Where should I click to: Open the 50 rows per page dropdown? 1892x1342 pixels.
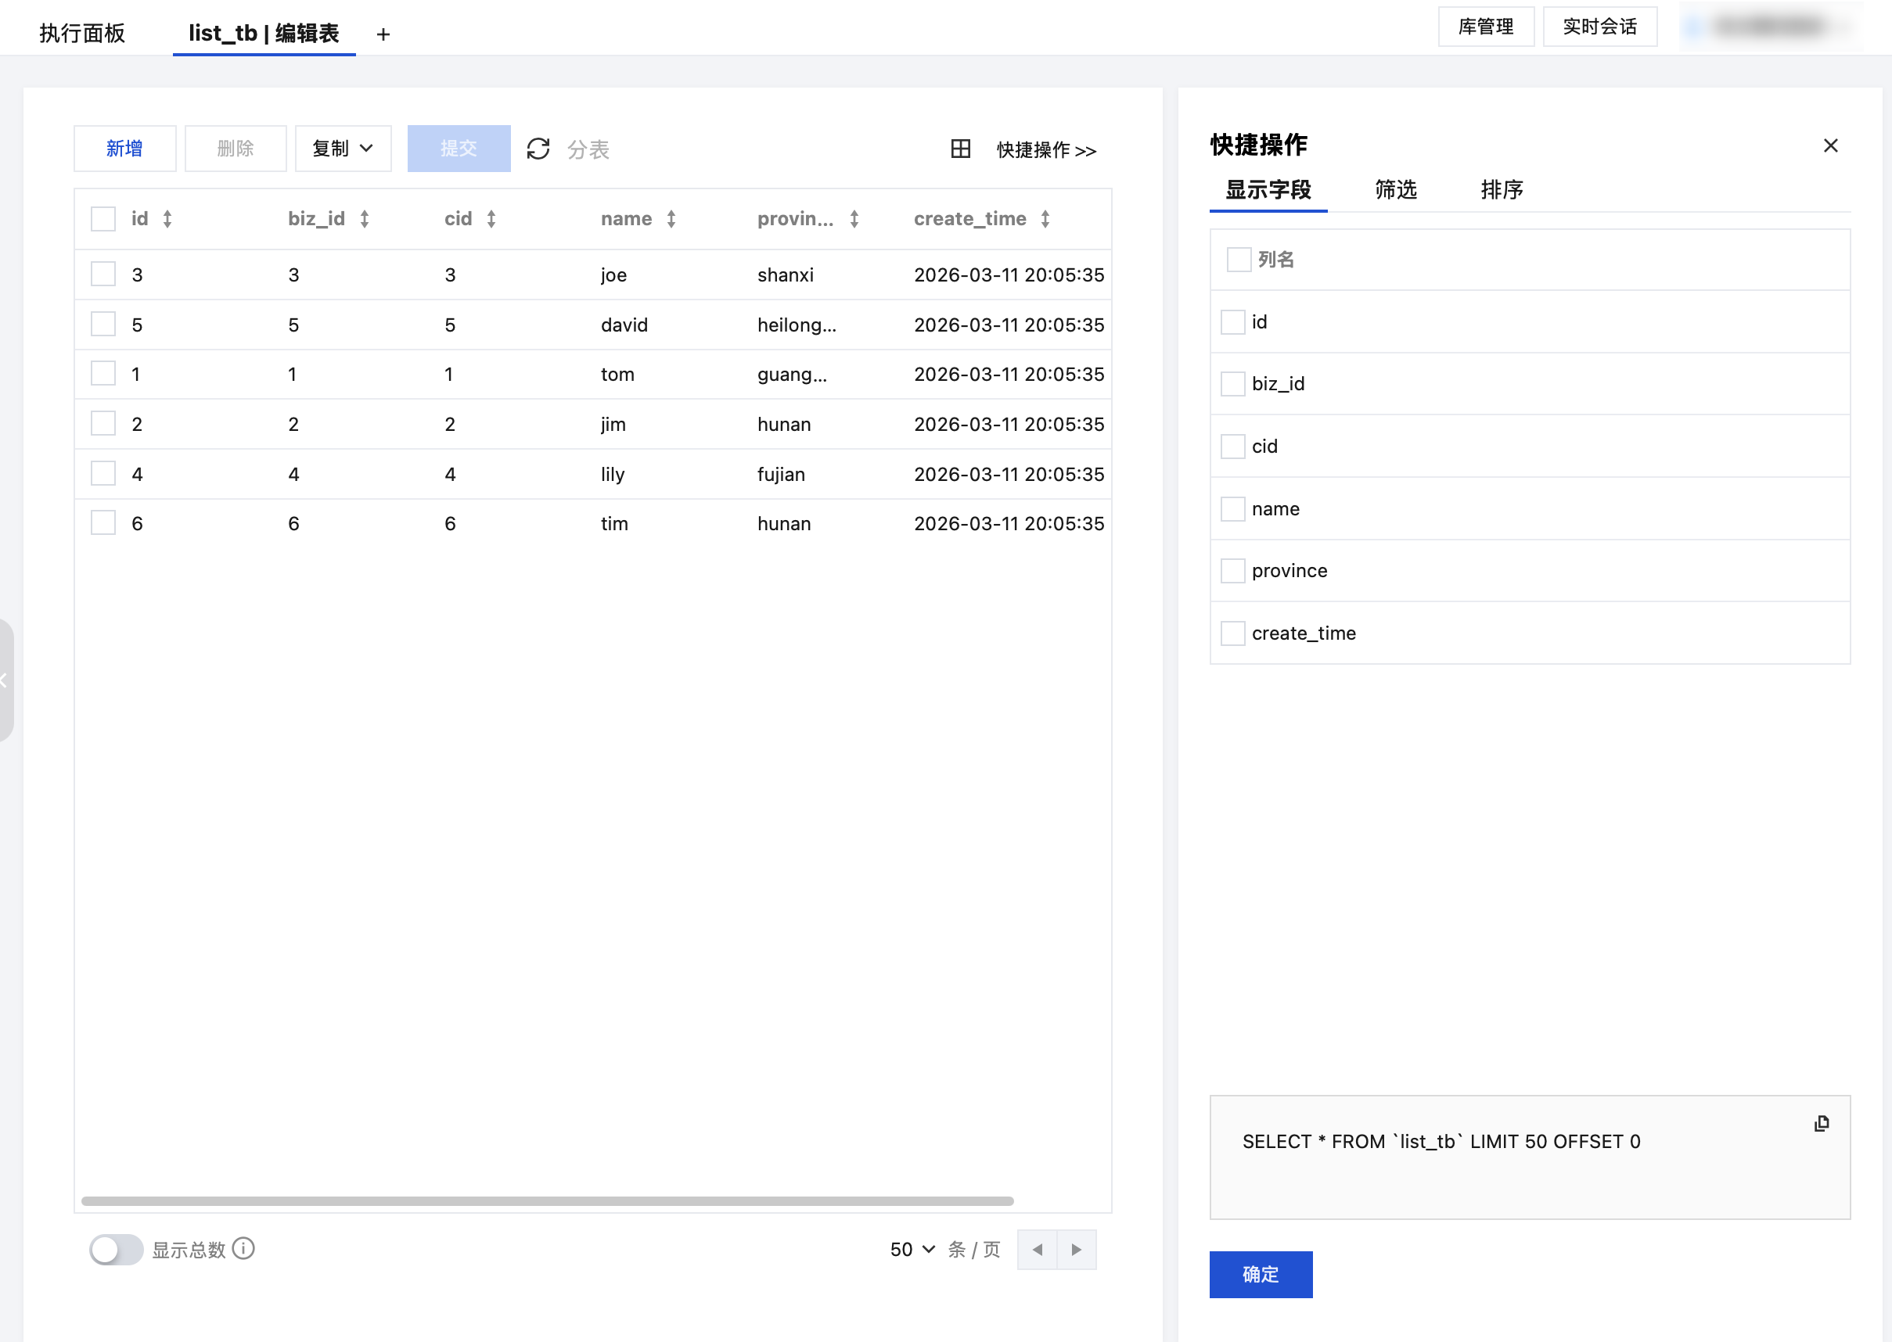point(912,1250)
